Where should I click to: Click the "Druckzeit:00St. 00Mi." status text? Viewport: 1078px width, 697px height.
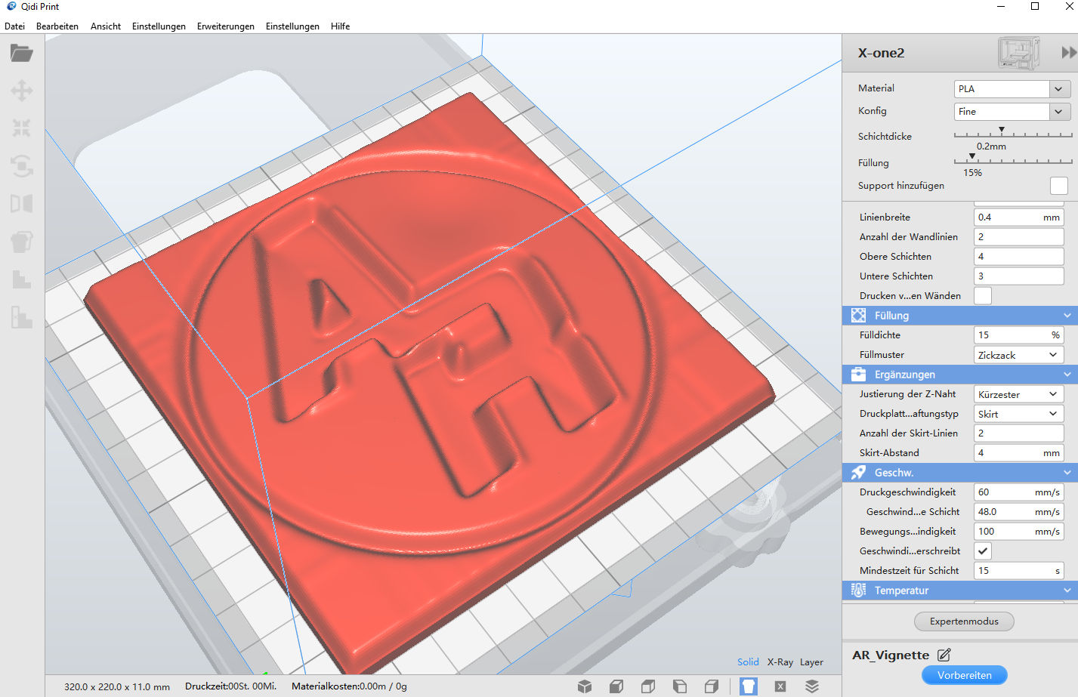click(230, 686)
